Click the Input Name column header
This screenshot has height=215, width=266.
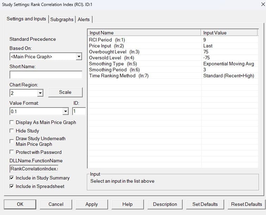144,33
